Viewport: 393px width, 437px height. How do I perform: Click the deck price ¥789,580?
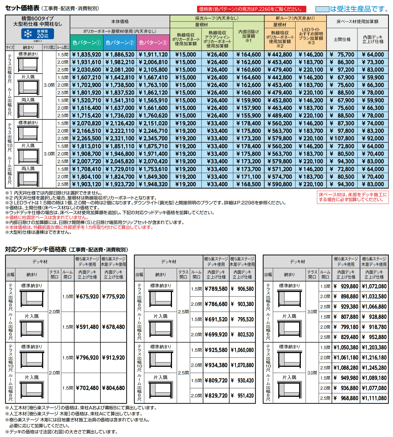tap(216, 289)
